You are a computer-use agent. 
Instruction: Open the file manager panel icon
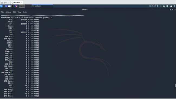pyautogui.click(x=9, y=6)
